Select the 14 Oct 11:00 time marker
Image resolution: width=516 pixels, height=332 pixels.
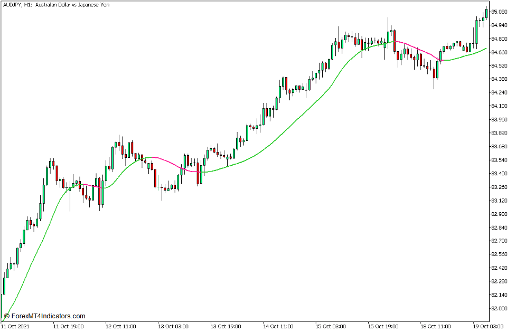click(278, 326)
